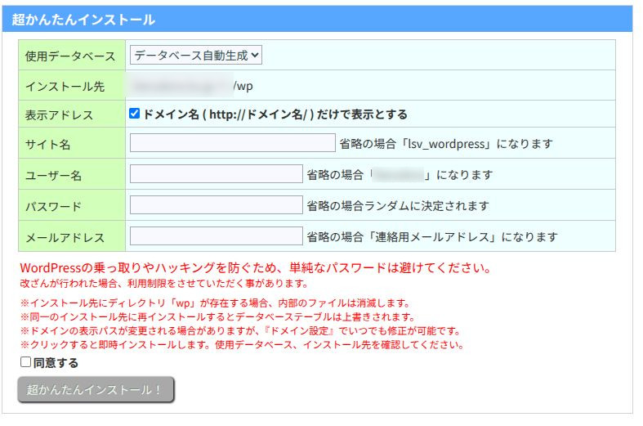Viewport: 643px width, 426px height.
Task: Click the red WordPressの乗っ取りやハッキング warning line
Action: pos(256,268)
